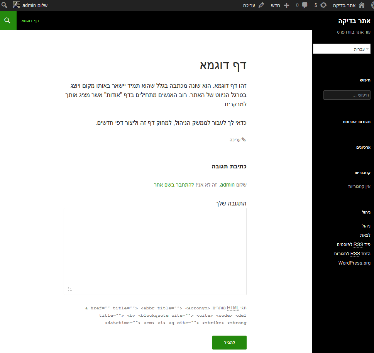This screenshot has width=374, height=353.
Task: Open the חדש menu in admin bar
Action: (275, 5)
